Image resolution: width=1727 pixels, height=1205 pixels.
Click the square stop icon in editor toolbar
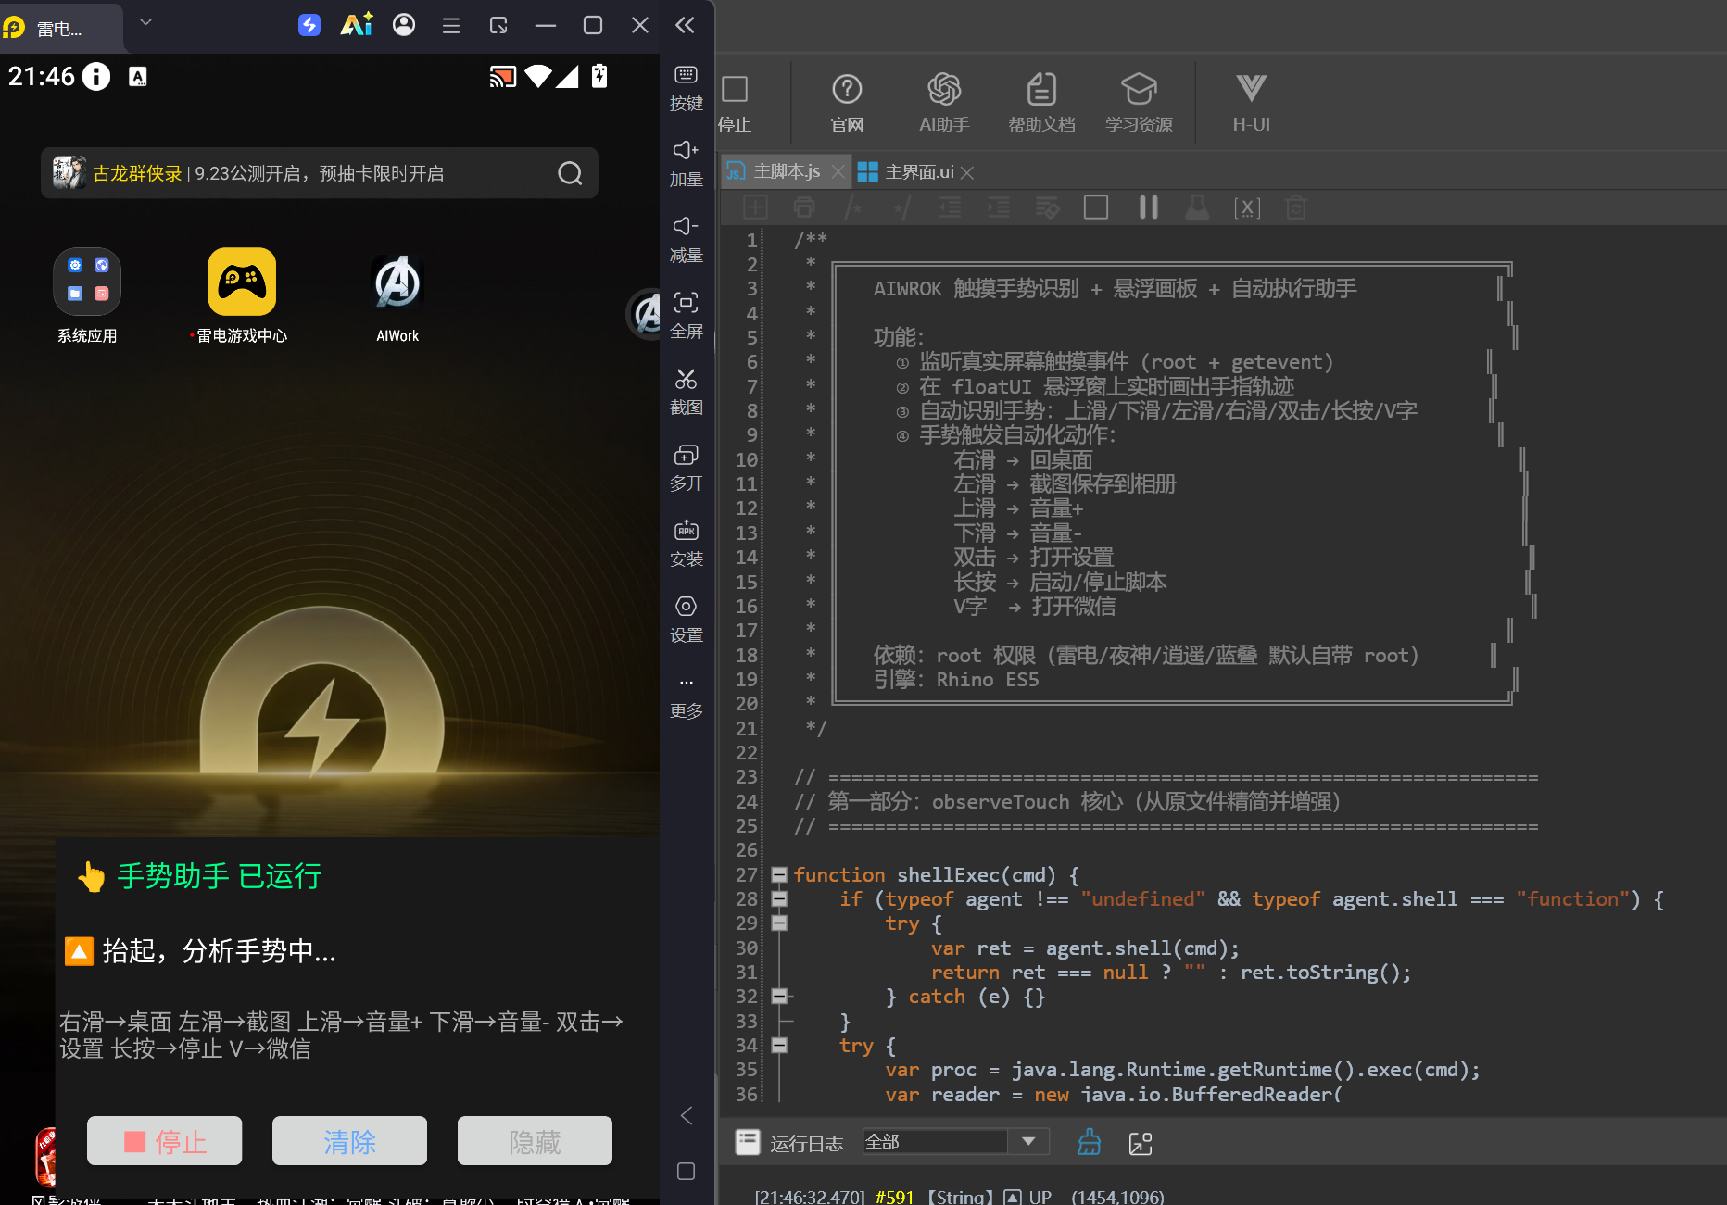point(1096,207)
